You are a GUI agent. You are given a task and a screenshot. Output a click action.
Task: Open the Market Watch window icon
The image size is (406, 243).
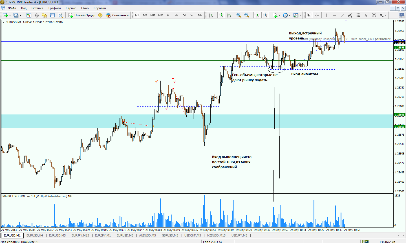(x=29, y=15)
